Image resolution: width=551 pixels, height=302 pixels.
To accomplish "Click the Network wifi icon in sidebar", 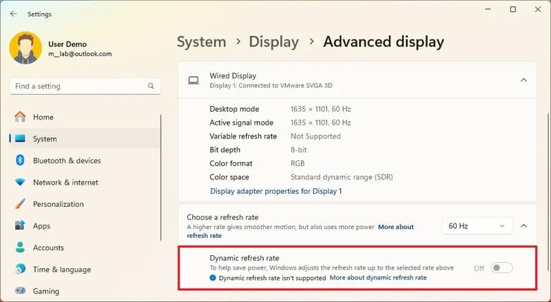I will (x=20, y=182).
